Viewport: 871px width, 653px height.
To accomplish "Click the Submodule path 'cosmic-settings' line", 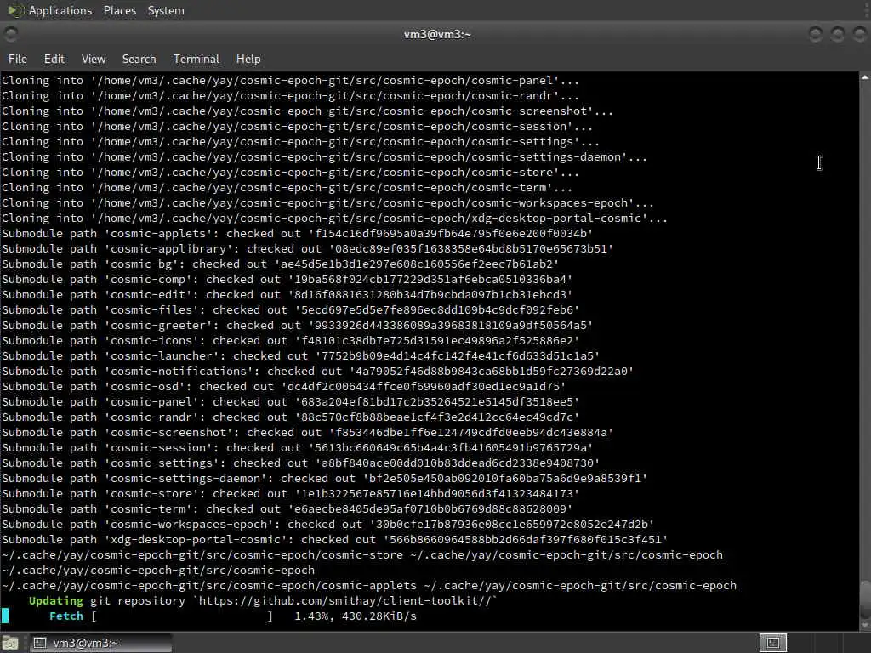I will [300, 463].
